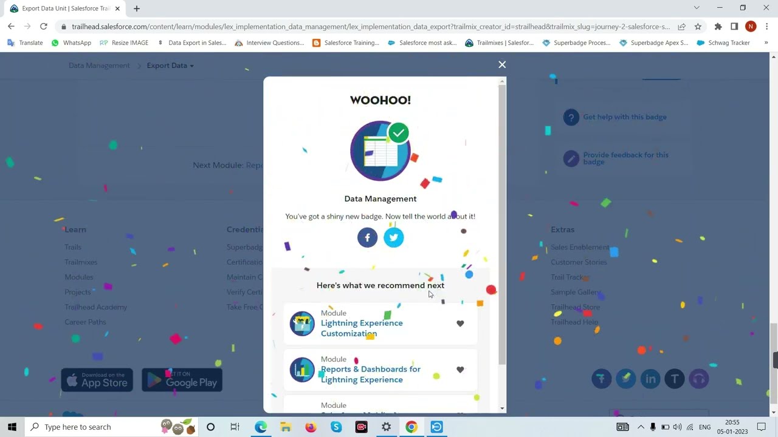Image resolution: width=778 pixels, height=437 pixels.
Task: Open the Google Play download badge
Action: (182, 380)
